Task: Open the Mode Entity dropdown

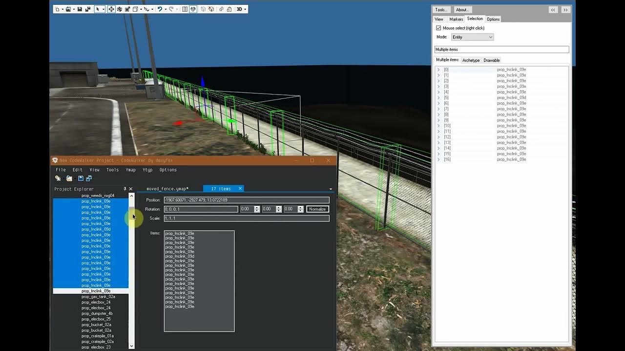Action: tap(472, 37)
